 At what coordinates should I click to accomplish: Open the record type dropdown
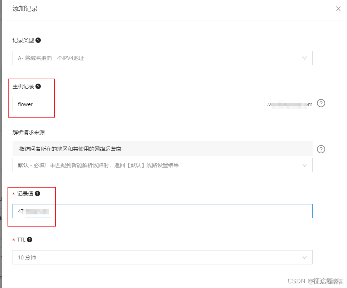pyautogui.click(x=161, y=58)
